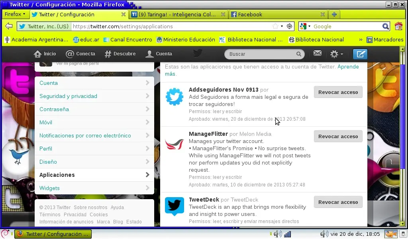This screenshot has width=408, height=239.
Task: Close the Taringa! tab
Action: tap(223, 15)
